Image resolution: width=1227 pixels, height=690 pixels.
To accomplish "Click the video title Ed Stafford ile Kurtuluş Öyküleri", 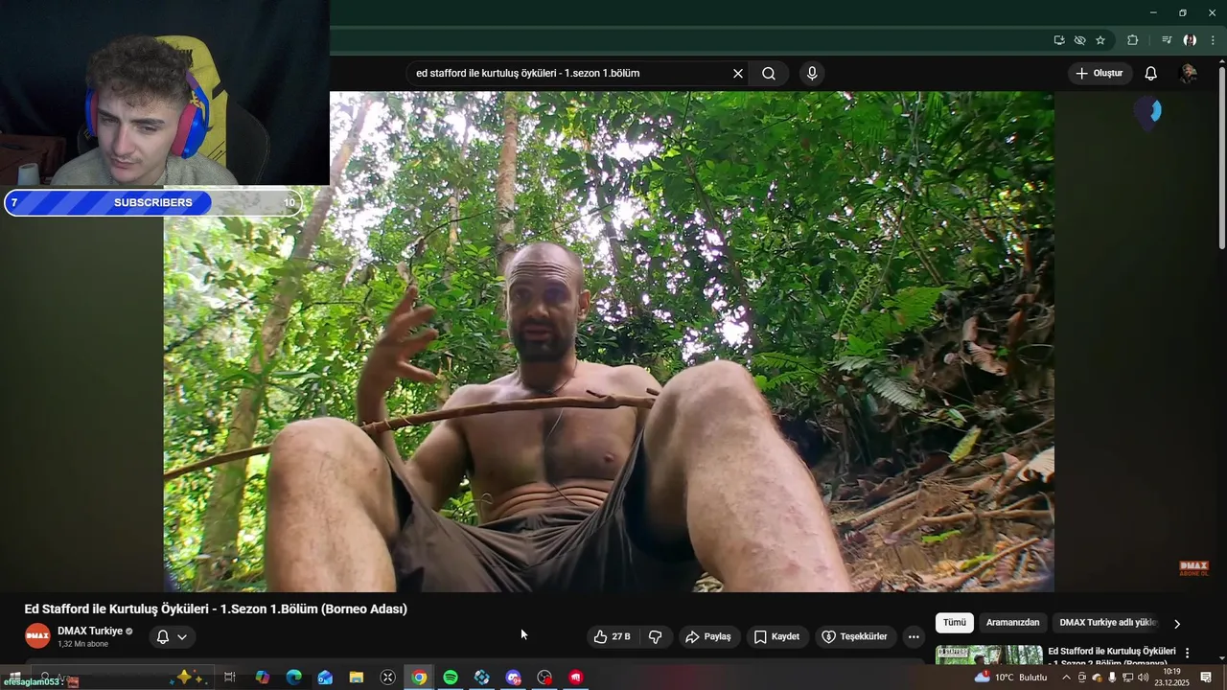I will click(x=216, y=609).
